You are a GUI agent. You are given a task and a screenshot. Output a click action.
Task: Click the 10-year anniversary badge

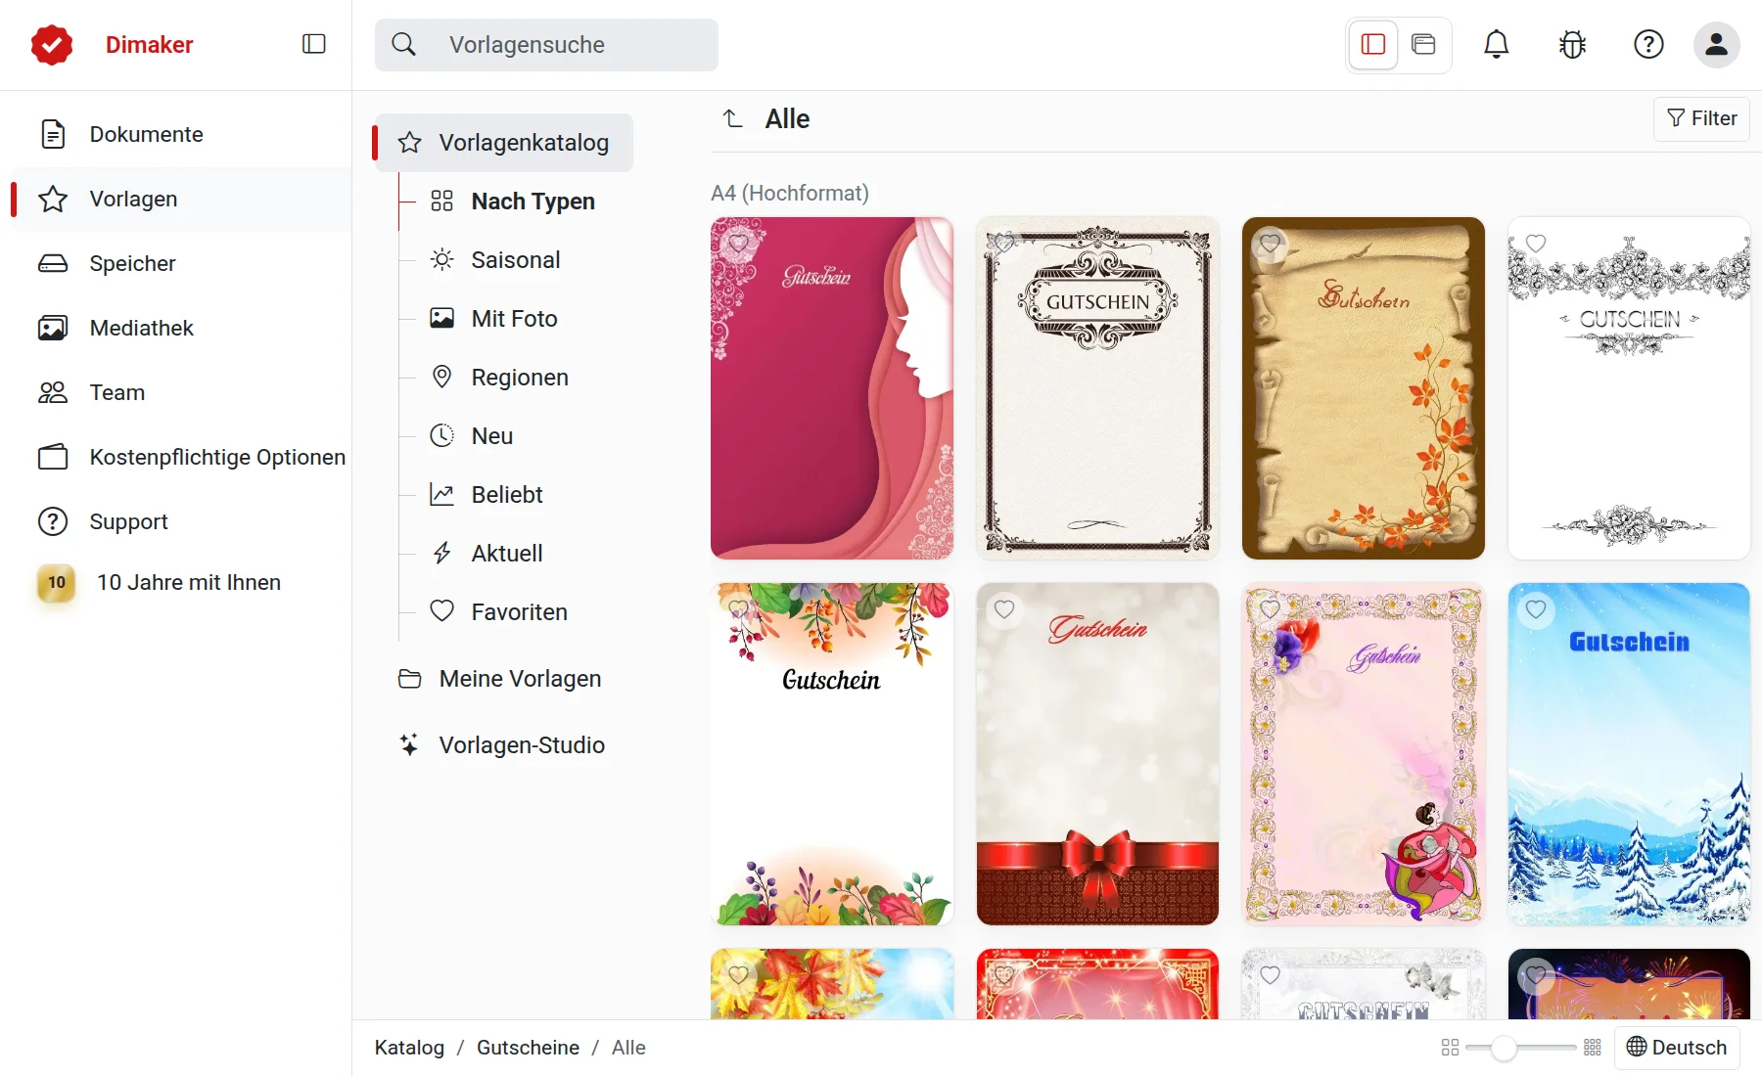click(57, 582)
